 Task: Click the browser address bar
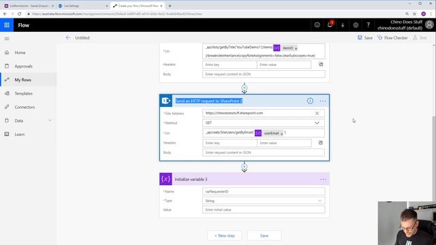point(214,14)
